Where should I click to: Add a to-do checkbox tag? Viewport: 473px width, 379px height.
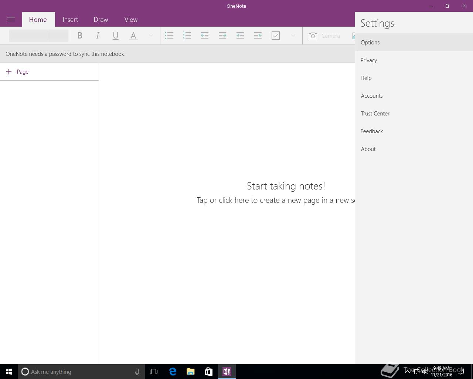[x=276, y=36]
